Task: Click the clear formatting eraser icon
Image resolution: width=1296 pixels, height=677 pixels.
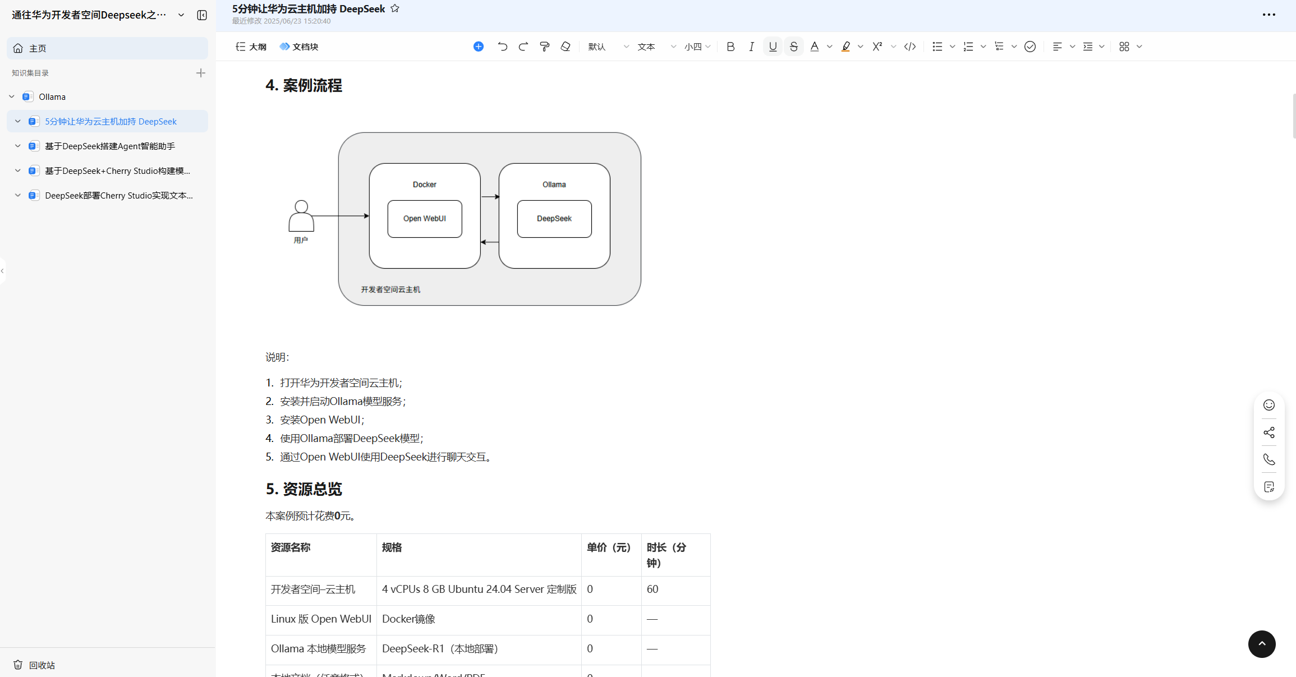Action: (566, 47)
